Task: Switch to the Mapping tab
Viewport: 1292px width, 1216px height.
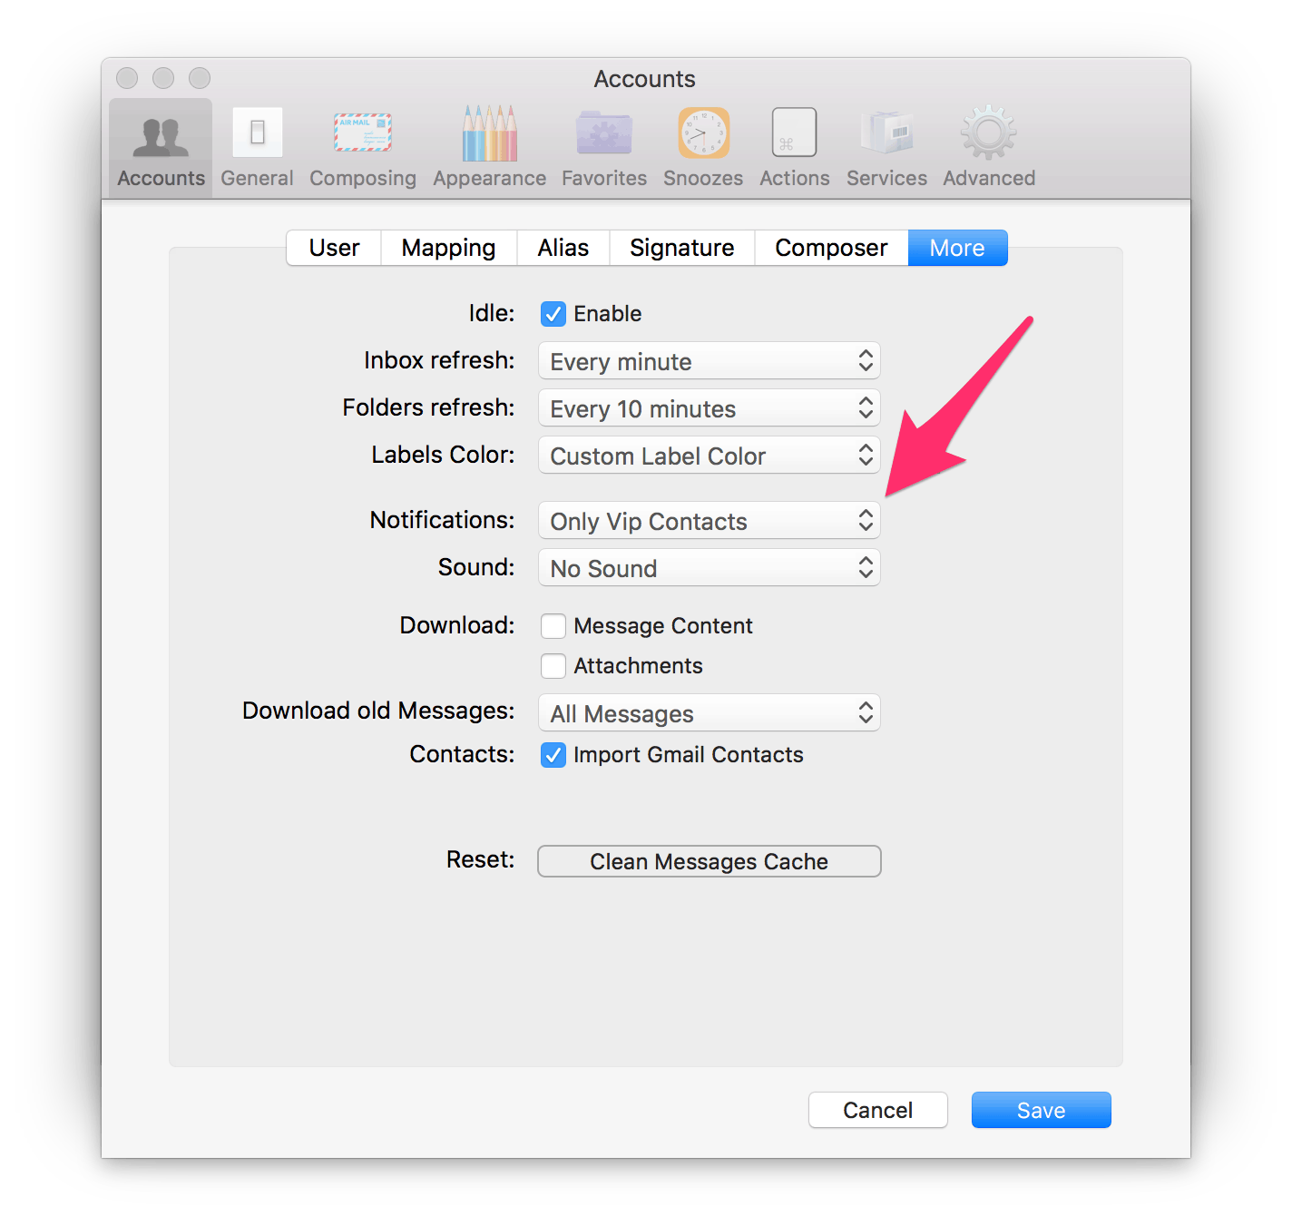Action: point(449,248)
